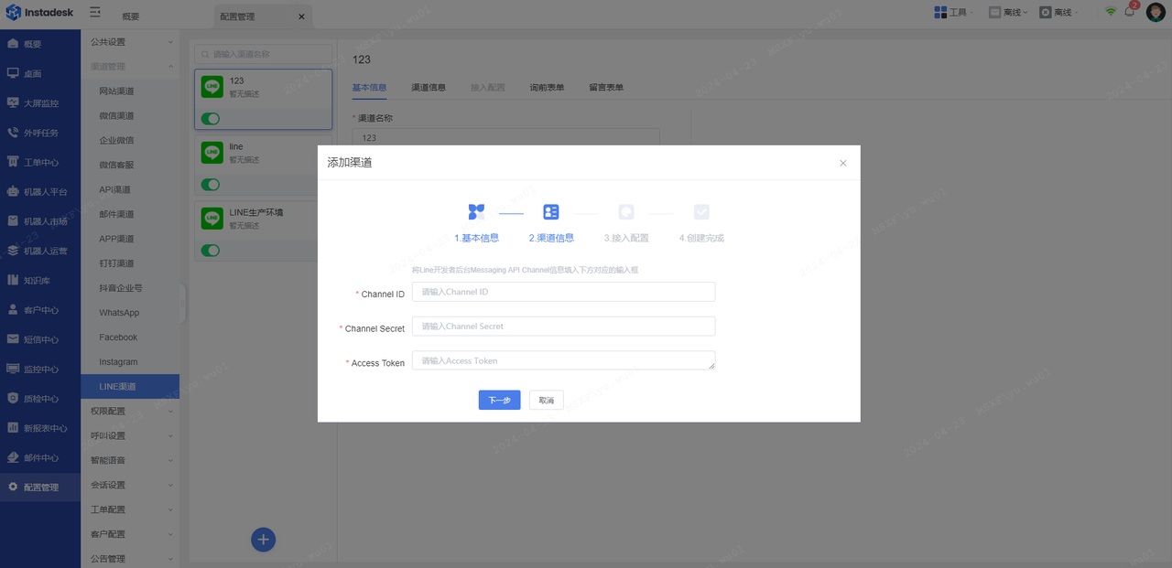
Task: Click the notification bell icon
Action: click(x=1130, y=12)
